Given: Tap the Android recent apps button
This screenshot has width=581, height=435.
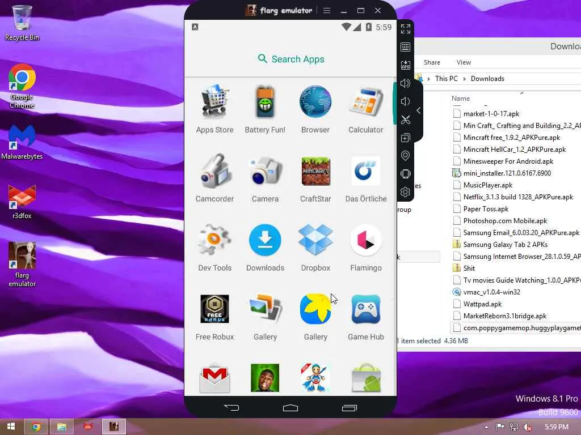Looking at the screenshot, I should [x=349, y=408].
